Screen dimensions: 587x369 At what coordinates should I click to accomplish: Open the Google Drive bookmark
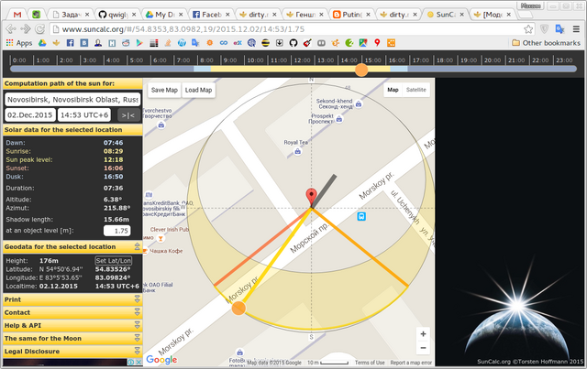42,43
